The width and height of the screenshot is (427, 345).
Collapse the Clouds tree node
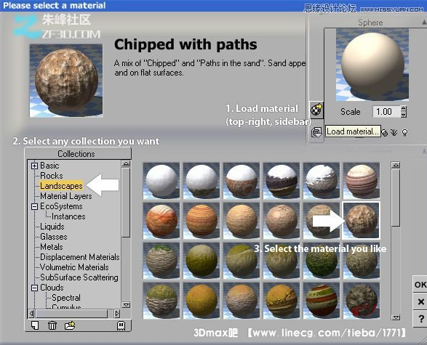point(34,288)
